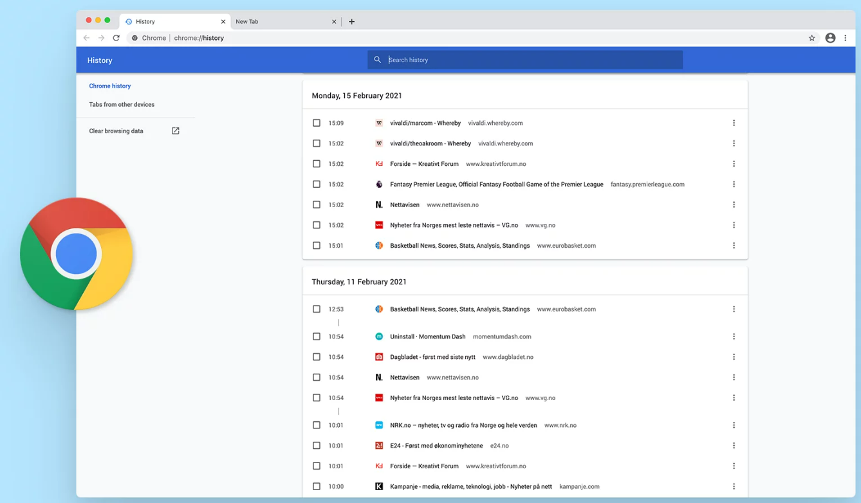
Task: Bookmark this page with the star icon
Action: pos(811,38)
